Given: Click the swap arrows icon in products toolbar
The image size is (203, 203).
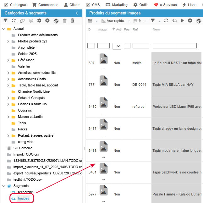Looking at the screenshot, I should pyautogui.click(x=174, y=21).
